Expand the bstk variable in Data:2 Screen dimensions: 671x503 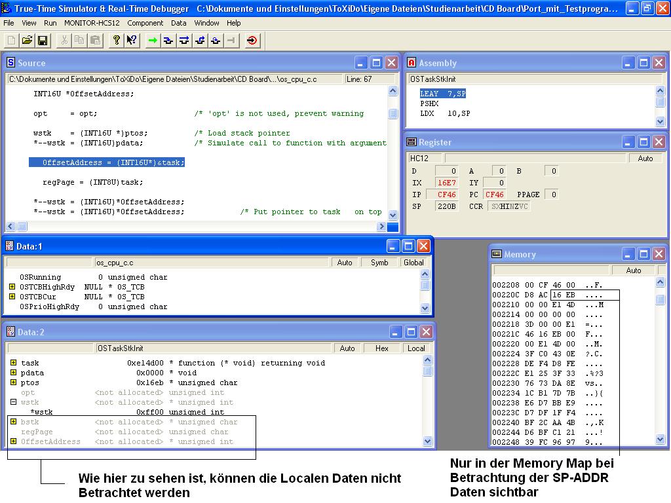coord(13,421)
